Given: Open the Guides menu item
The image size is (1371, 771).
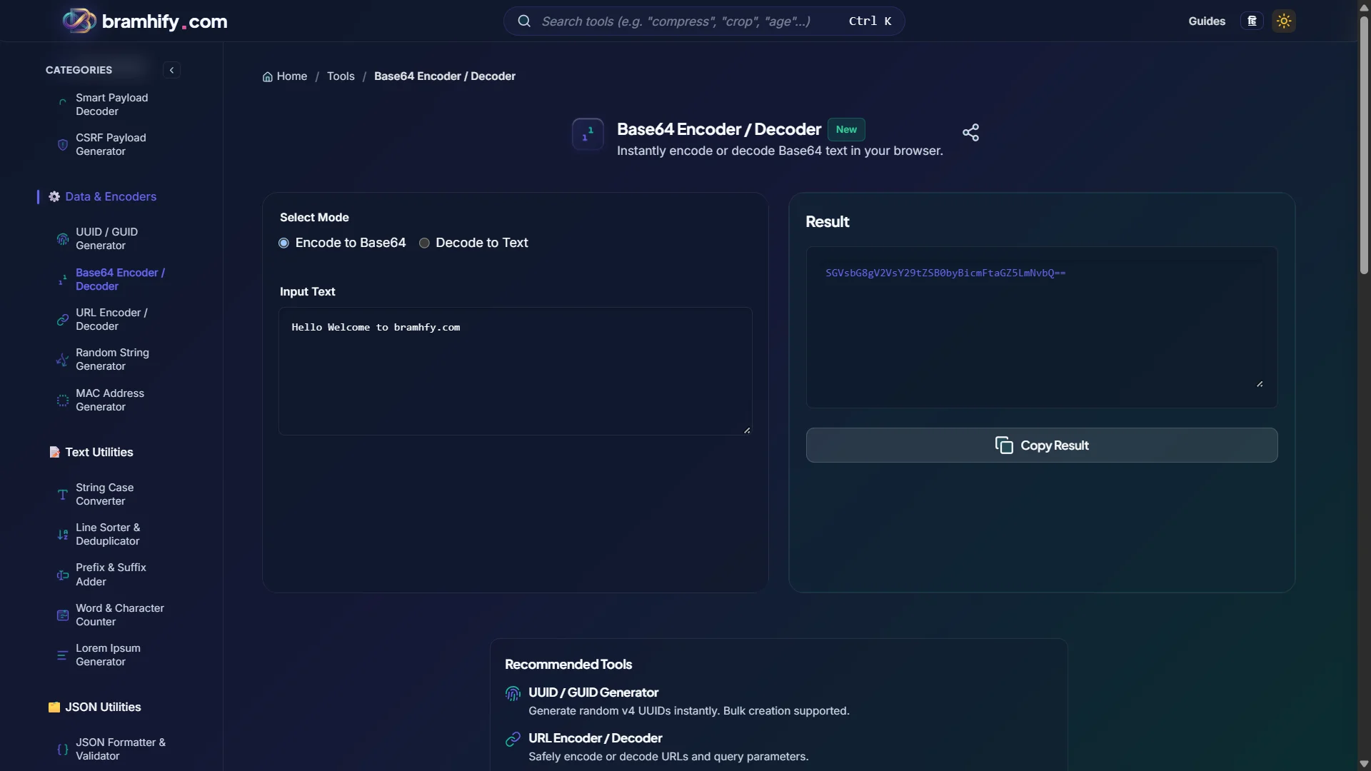Looking at the screenshot, I should click(1207, 21).
